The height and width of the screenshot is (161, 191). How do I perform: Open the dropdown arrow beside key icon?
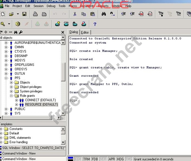click(x=9, y=24)
